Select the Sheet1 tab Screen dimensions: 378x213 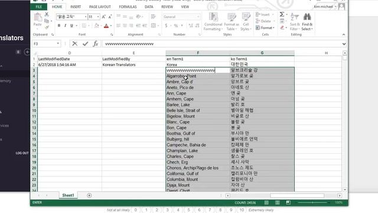pyautogui.click(x=69, y=195)
